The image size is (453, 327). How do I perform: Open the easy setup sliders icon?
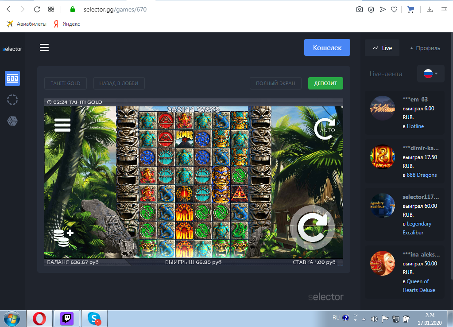coord(444,10)
